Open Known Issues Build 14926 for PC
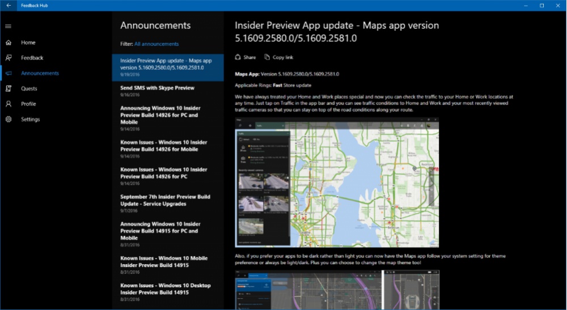Viewport: 567px width, 310px height. tap(168, 176)
